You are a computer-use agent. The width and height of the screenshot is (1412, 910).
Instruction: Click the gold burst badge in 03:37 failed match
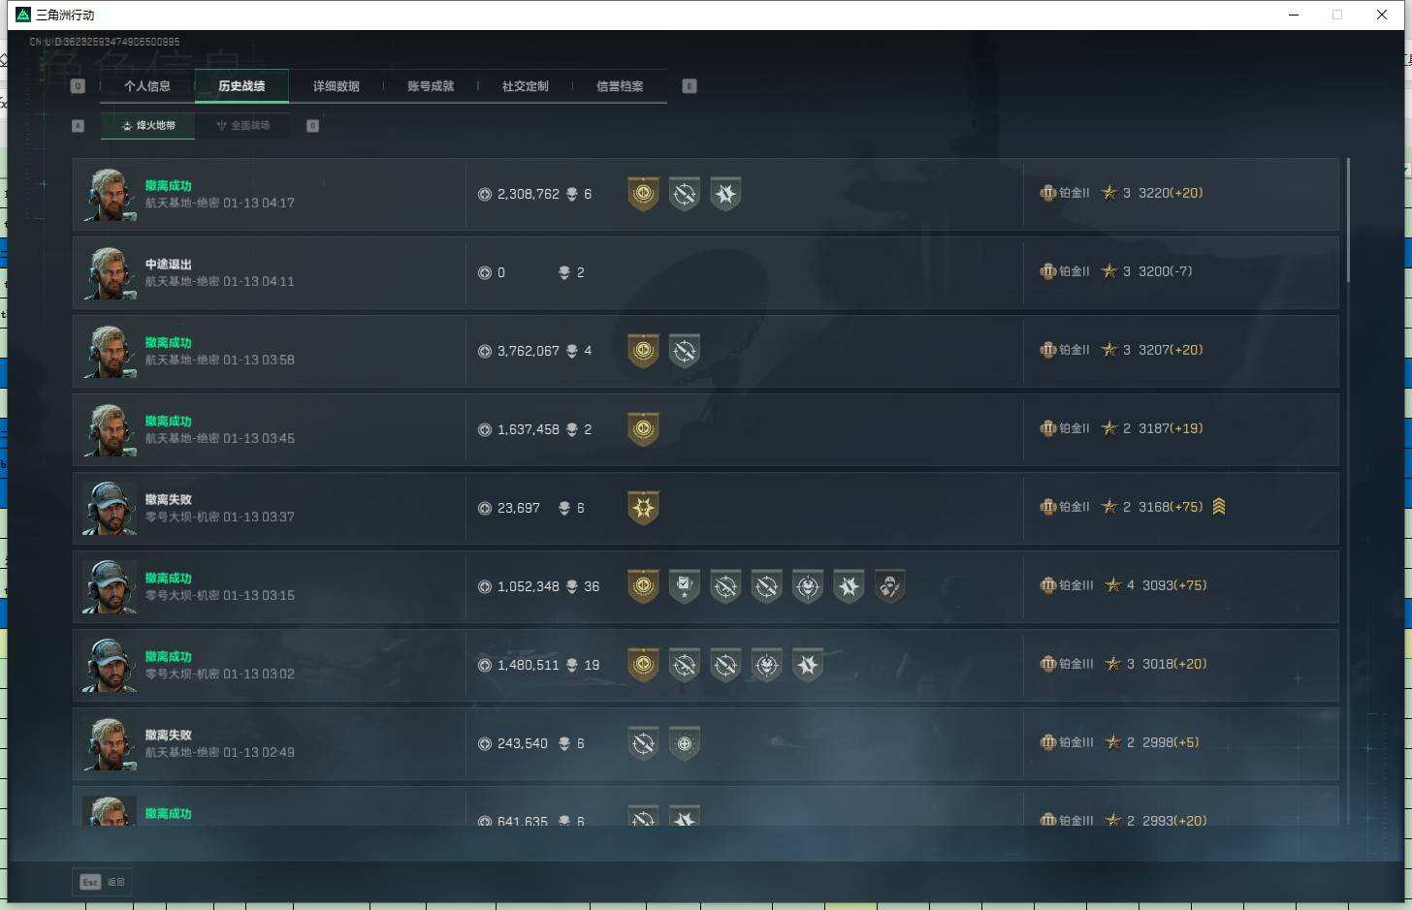pos(643,508)
